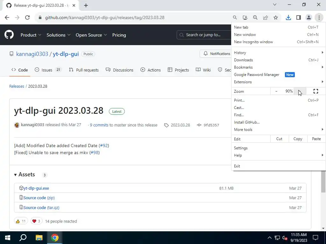326x244 pixels.
Task: Open Downloads from Chrome menu
Action: [278, 60]
